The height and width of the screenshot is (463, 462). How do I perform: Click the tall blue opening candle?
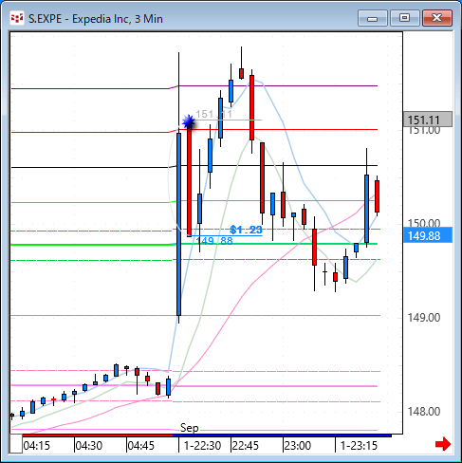tap(179, 224)
